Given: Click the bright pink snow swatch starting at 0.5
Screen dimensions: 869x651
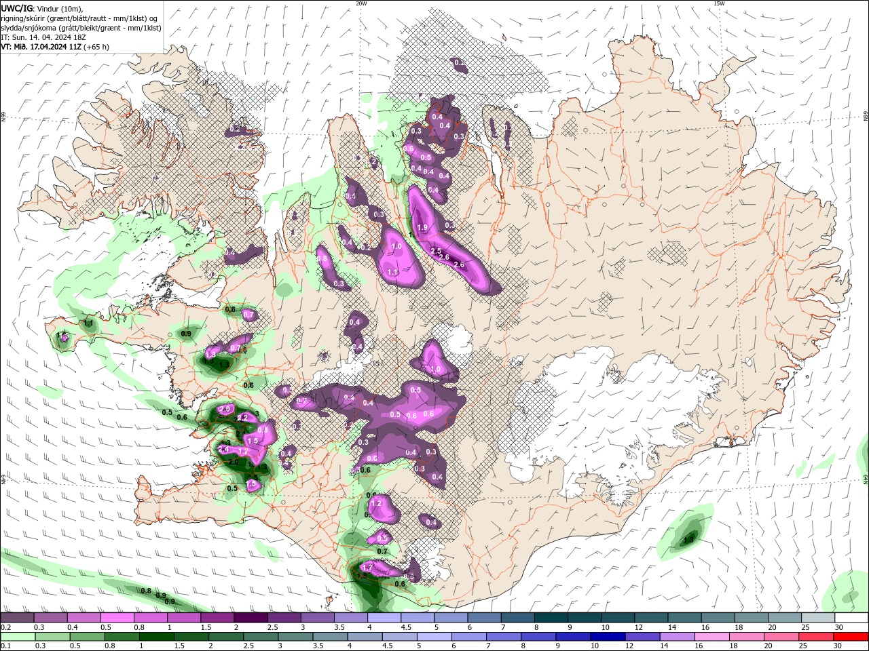Looking at the screenshot, I should pos(117,618).
